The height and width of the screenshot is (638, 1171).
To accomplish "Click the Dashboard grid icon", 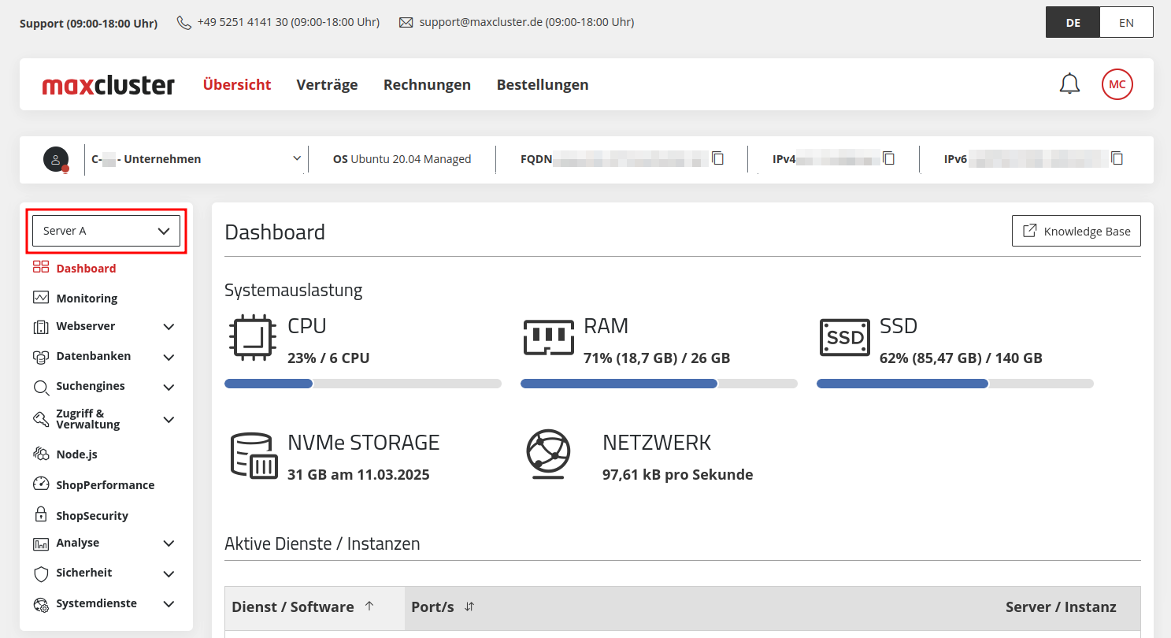I will pos(41,268).
